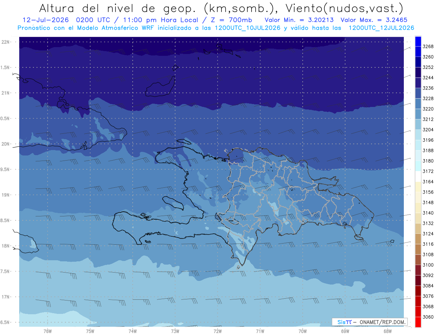435x336 pixels.
Task: Click the "3260" legend value
Action: click(x=428, y=57)
